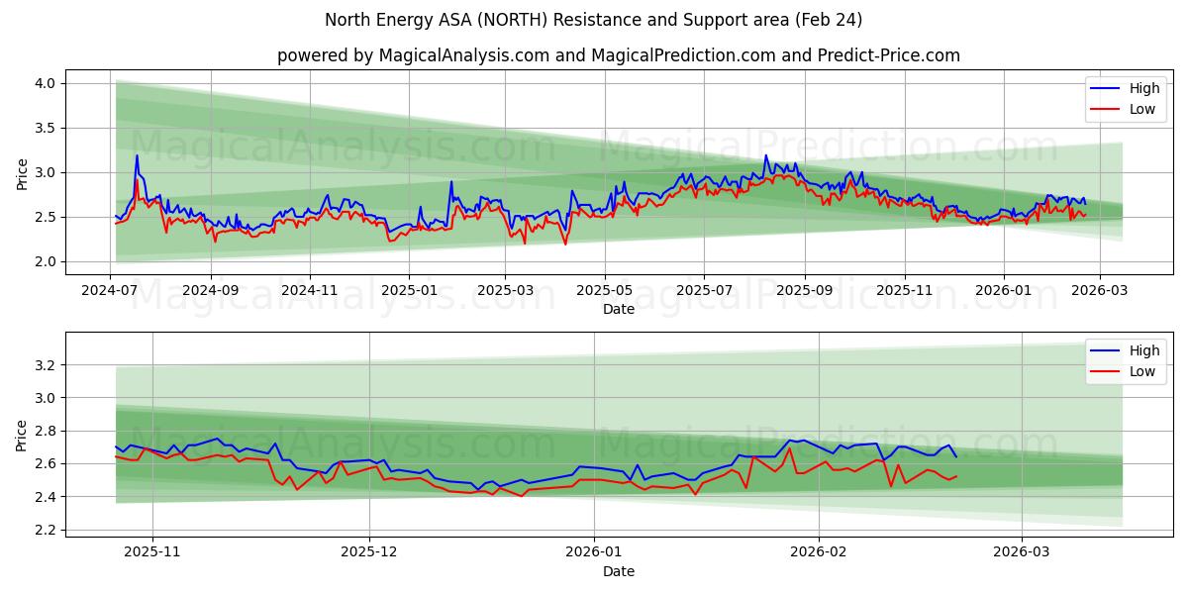Select the Date axis label on bottom chart

point(618,571)
